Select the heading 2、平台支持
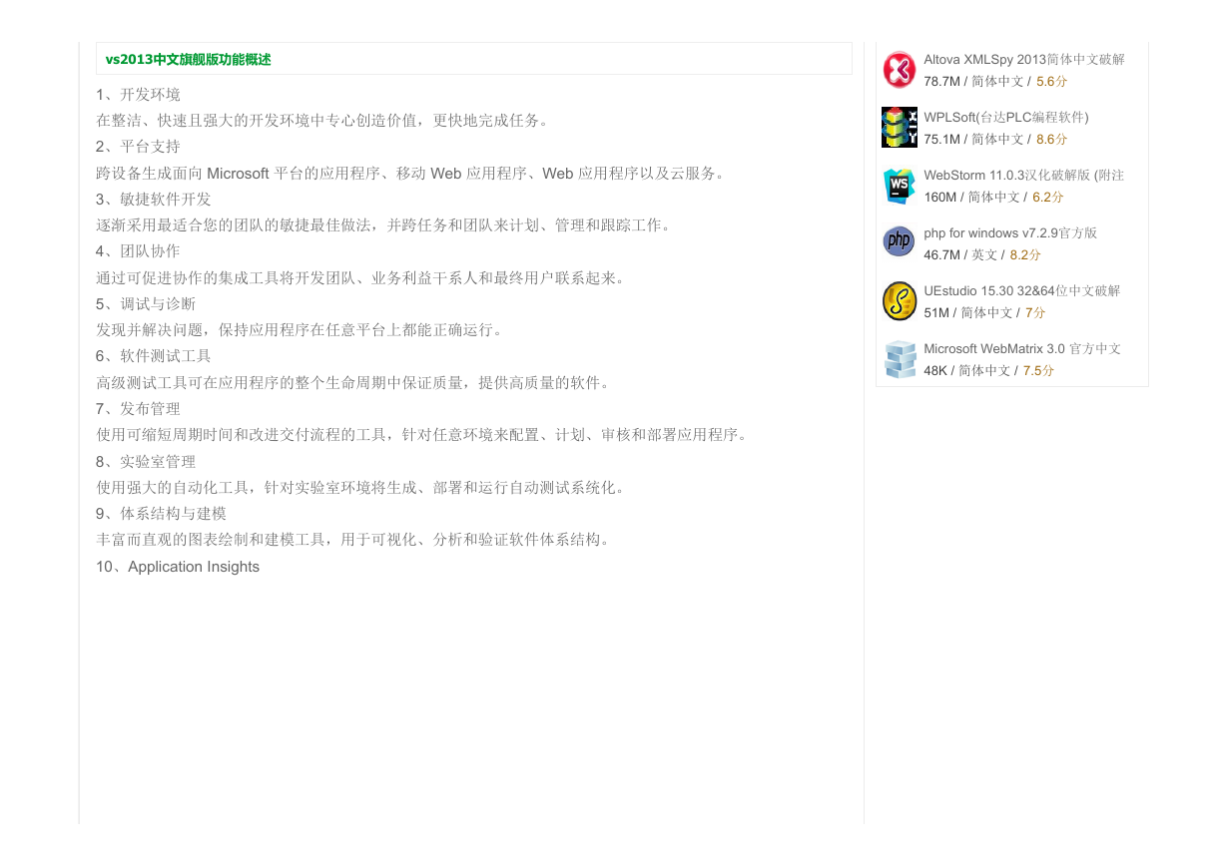The width and height of the screenshot is (1226, 866). pos(138,147)
